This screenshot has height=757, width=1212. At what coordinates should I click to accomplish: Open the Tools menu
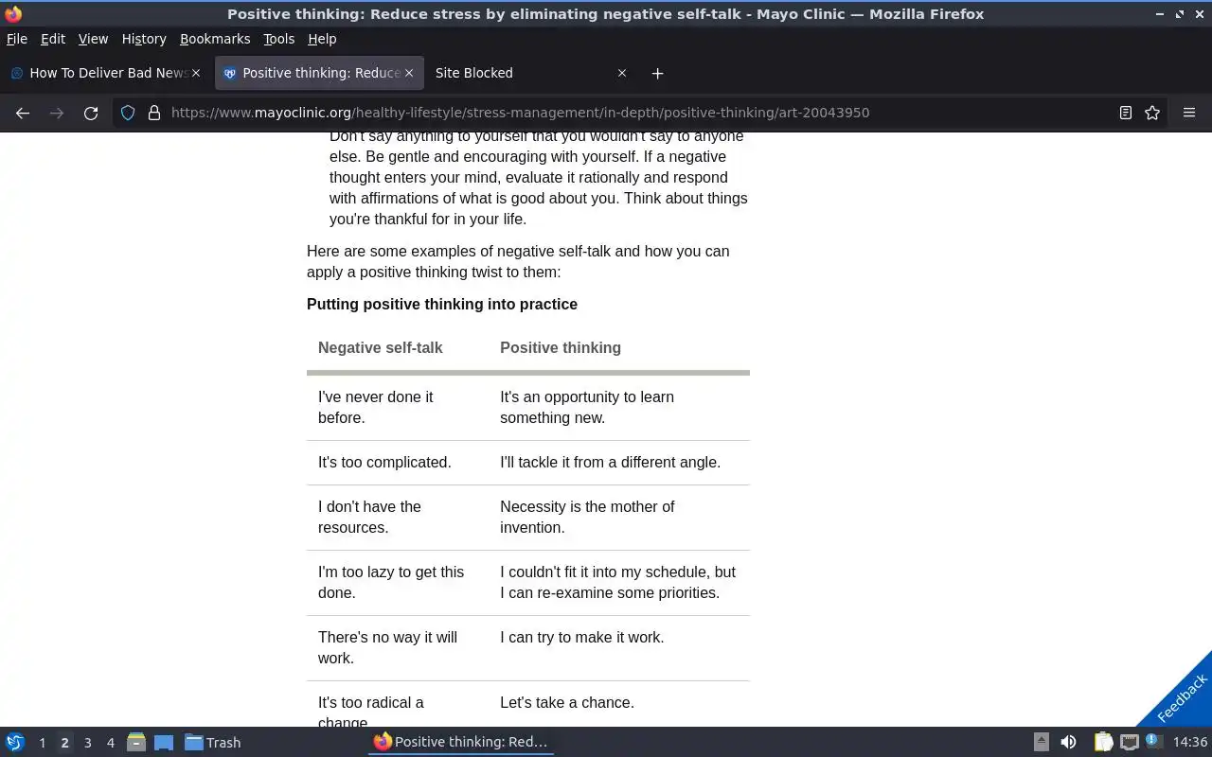(278, 39)
